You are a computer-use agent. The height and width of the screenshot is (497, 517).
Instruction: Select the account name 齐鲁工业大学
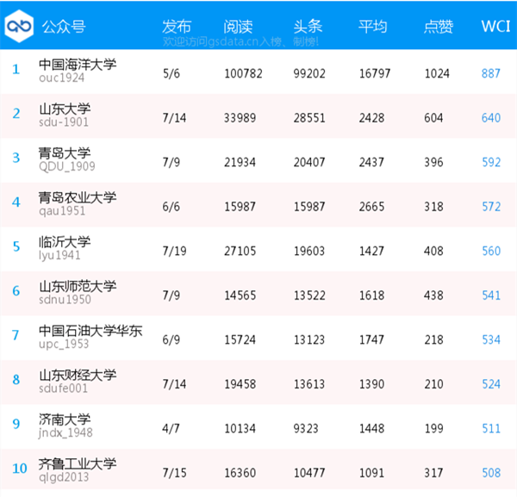[78, 464]
